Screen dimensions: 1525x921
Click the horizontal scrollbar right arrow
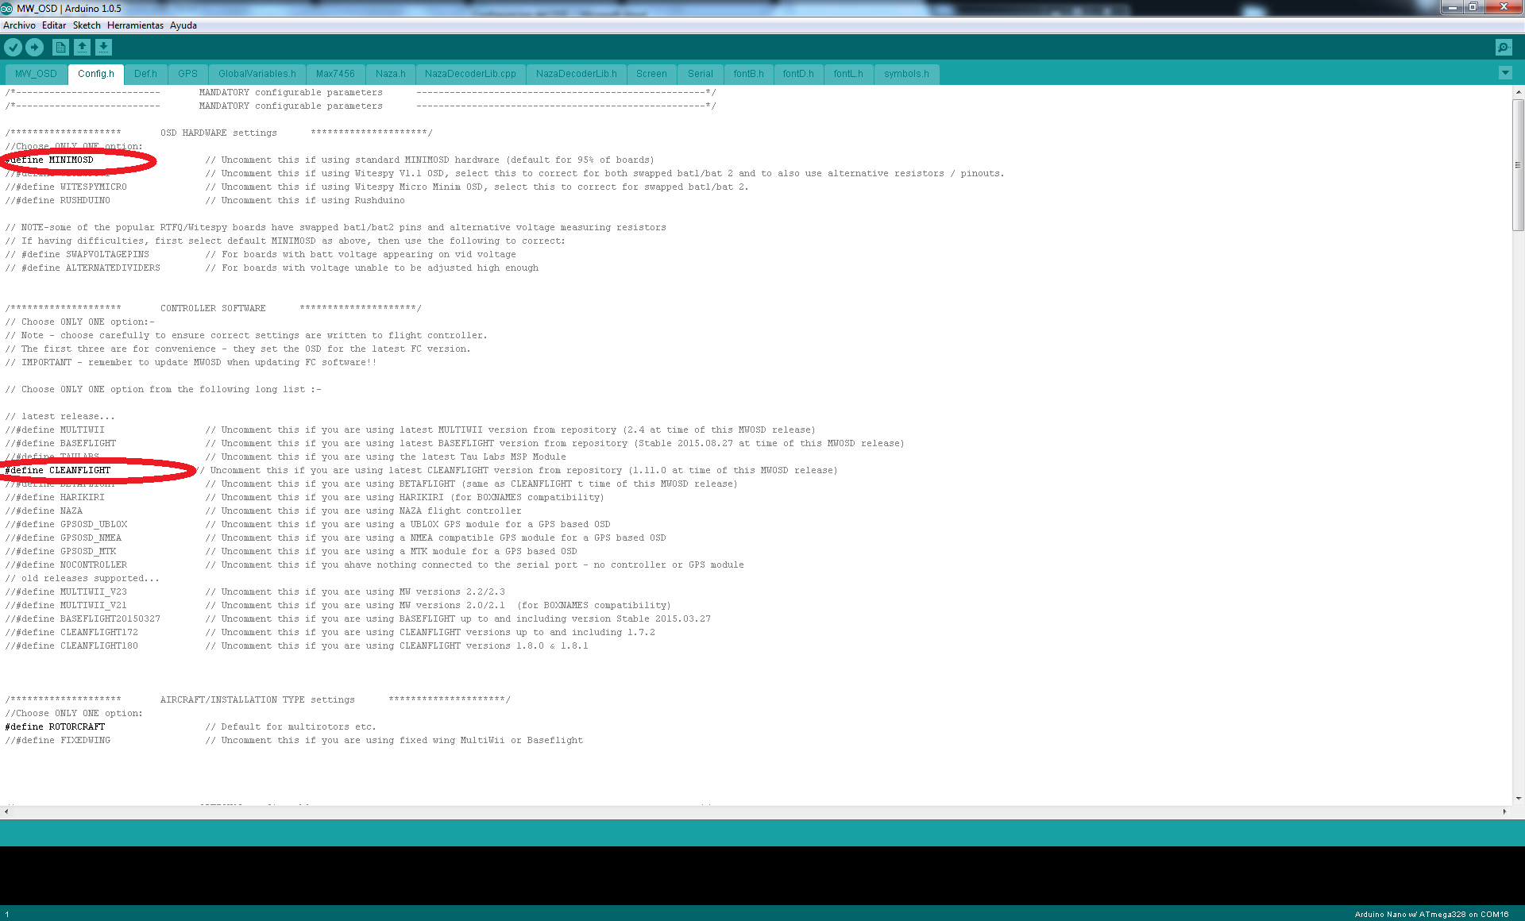[1504, 811]
